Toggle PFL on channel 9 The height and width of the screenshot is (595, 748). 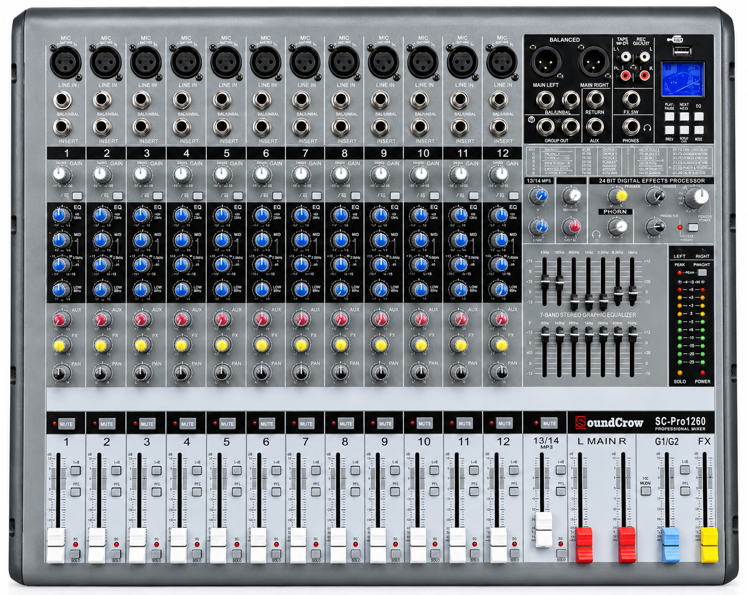[394, 492]
